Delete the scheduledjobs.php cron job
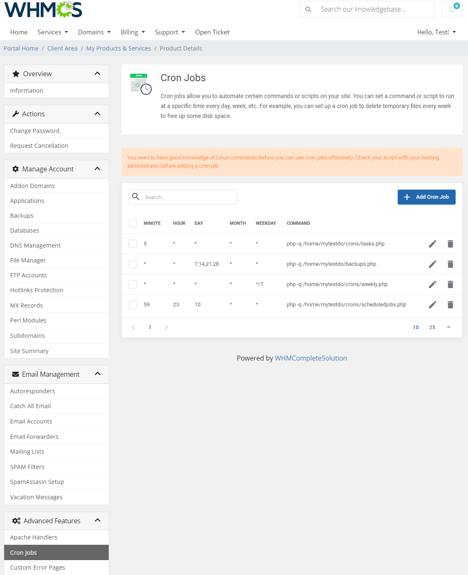Viewport: 468px width, 575px height. [x=450, y=305]
